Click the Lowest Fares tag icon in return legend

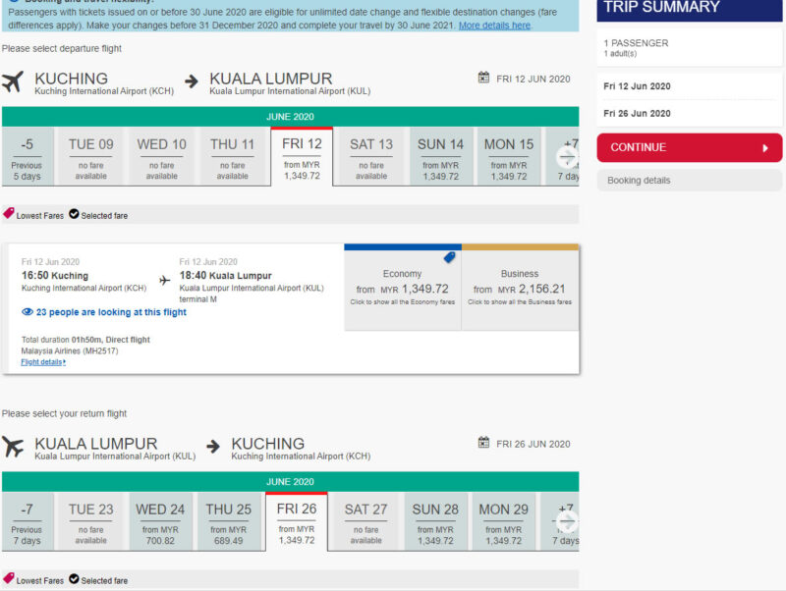[9, 578]
